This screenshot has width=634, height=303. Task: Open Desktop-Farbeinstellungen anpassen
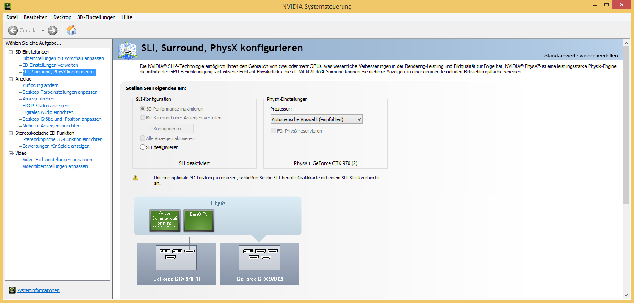(x=60, y=92)
